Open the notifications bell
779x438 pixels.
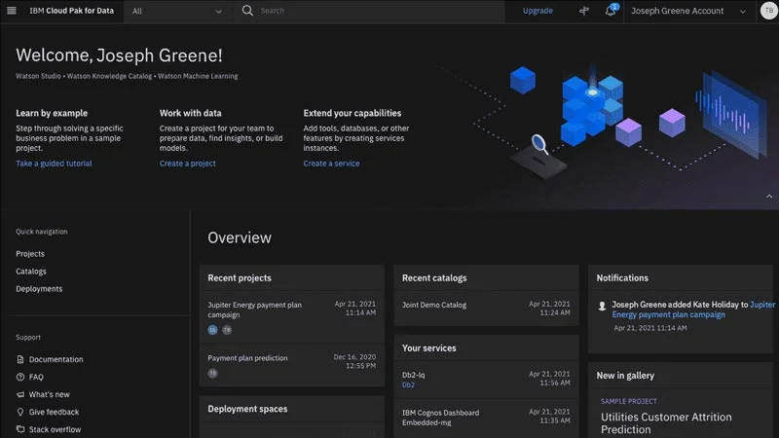click(x=612, y=11)
